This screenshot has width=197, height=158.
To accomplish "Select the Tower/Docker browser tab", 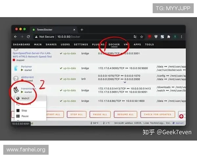I will [54, 30].
